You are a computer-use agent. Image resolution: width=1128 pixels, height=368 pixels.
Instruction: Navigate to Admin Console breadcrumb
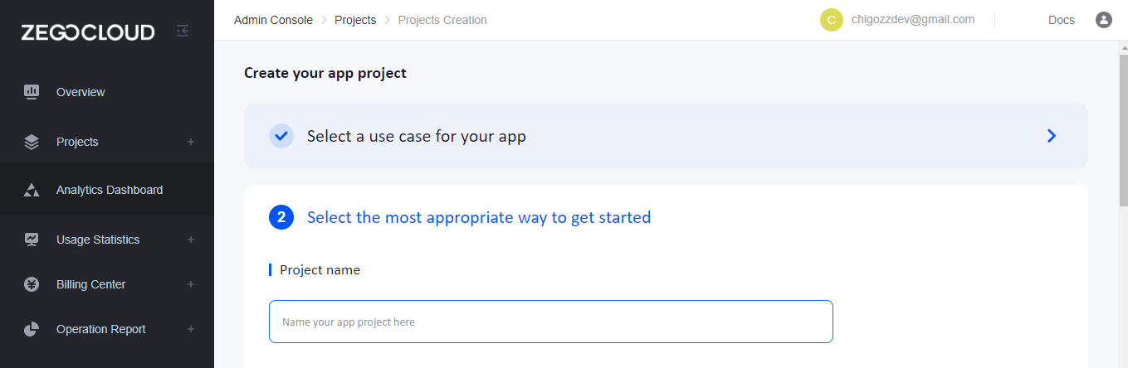click(x=273, y=20)
